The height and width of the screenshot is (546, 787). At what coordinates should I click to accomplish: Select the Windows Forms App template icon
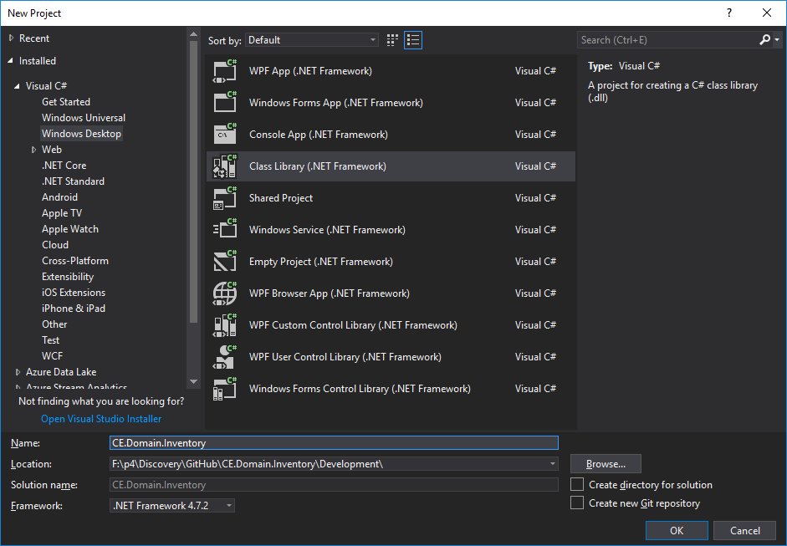(x=225, y=103)
